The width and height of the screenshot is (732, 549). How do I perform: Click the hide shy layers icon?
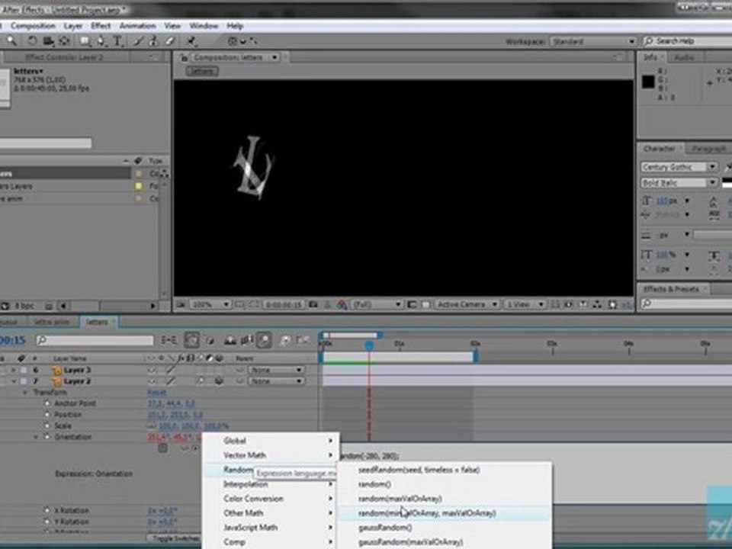pos(230,340)
